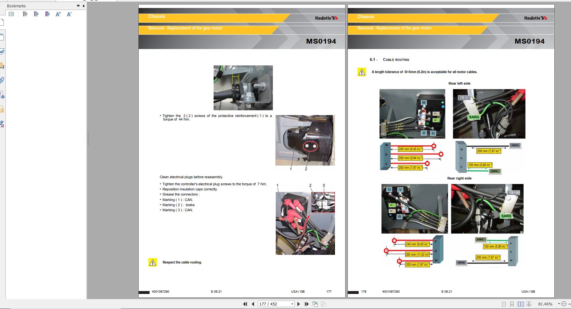Viewport: 571px width, 309px height.
Task: Open the security lock panel in sidebar
Action: pos(2,109)
